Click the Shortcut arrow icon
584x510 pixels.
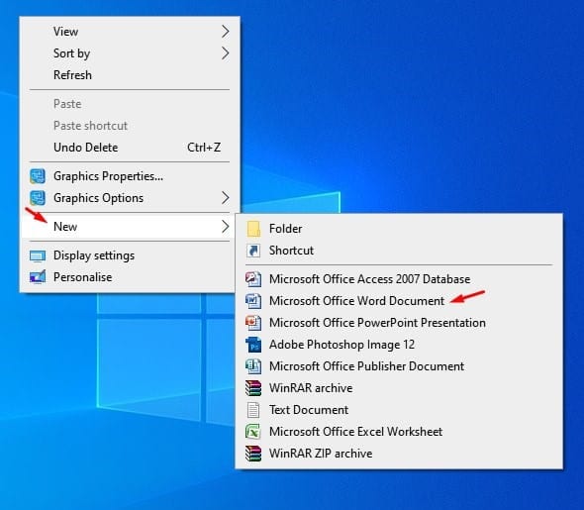coord(253,251)
